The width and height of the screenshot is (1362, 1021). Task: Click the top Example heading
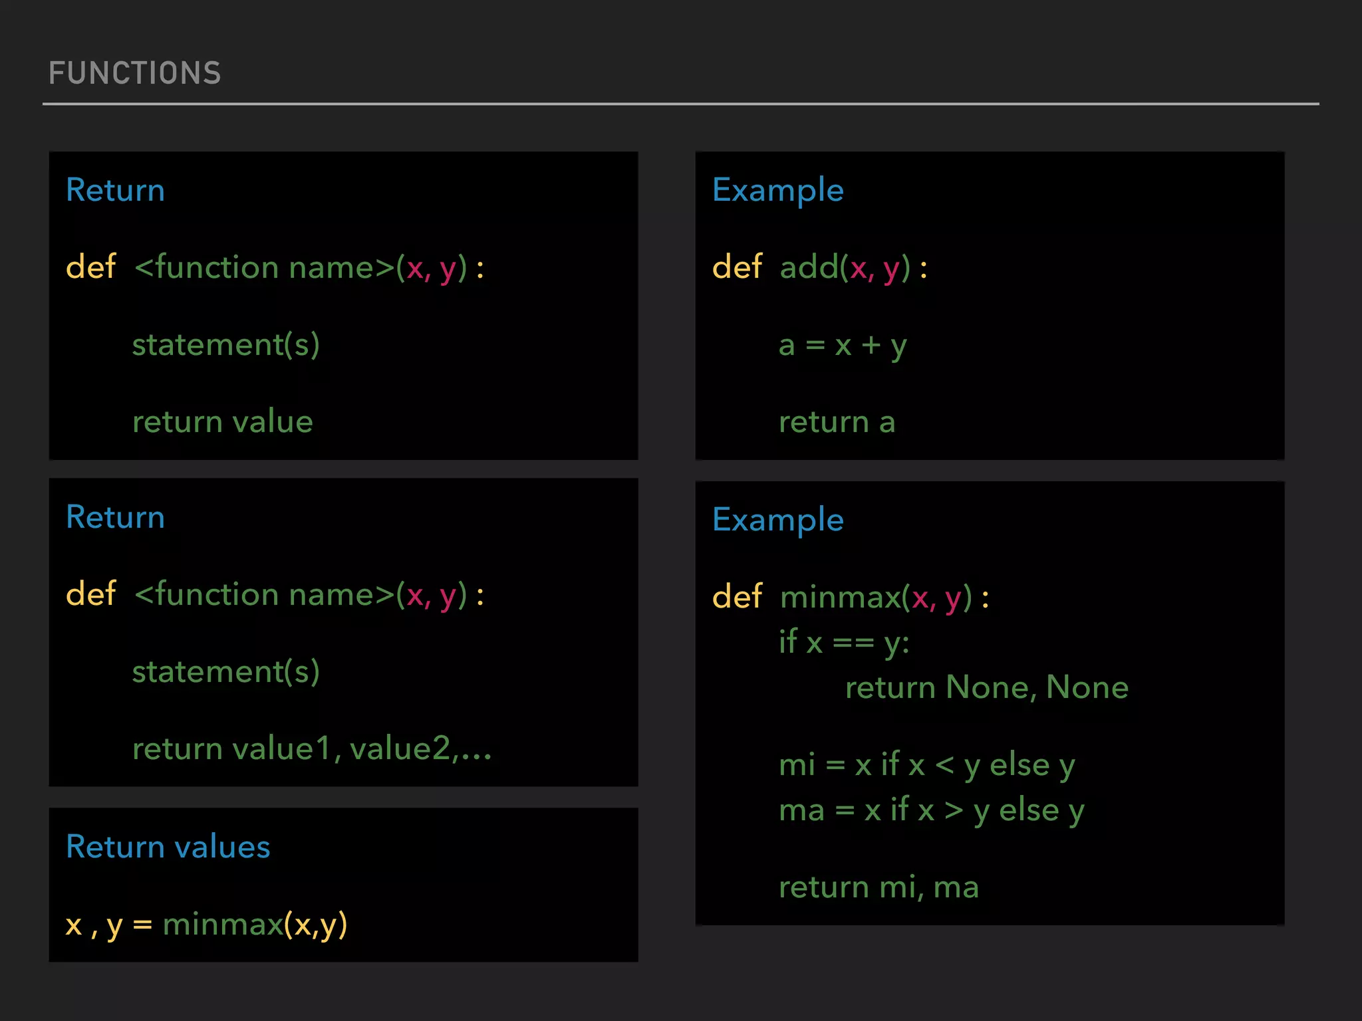[x=777, y=190]
